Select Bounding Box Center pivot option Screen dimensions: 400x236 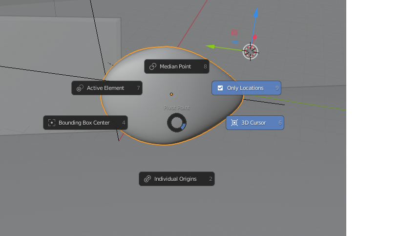[x=85, y=123]
